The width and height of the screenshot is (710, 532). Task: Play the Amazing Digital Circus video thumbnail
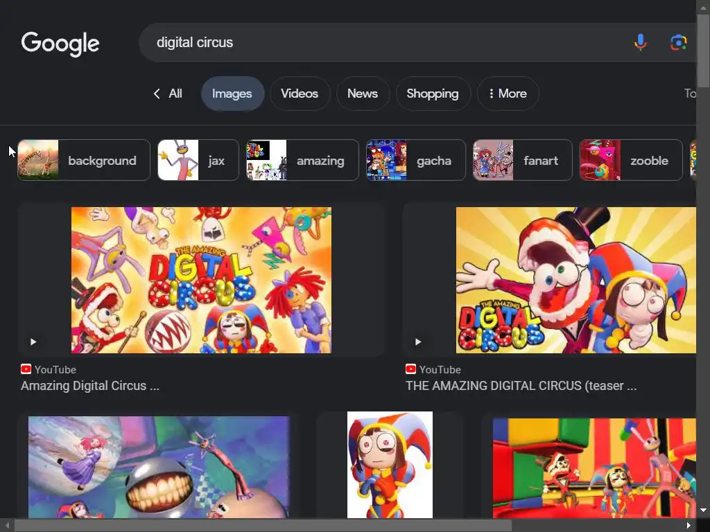[33, 342]
